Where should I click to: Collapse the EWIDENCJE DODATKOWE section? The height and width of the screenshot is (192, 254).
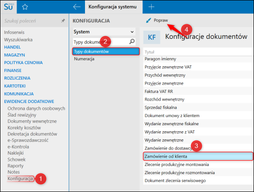pyautogui.click(x=29, y=101)
